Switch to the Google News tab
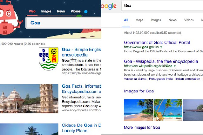The image size is (203, 135). pos(173,20)
